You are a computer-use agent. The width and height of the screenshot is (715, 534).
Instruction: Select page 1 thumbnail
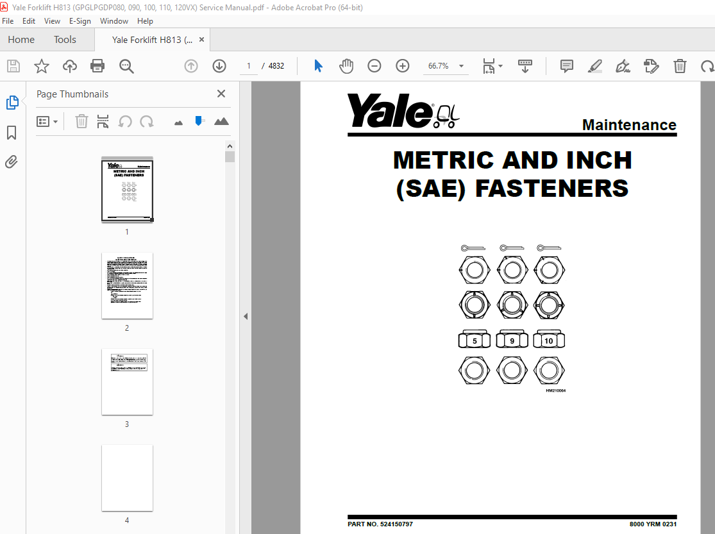click(127, 190)
